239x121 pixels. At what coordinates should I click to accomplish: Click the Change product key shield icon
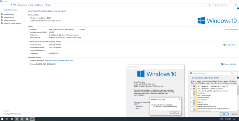(x=222, y=64)
